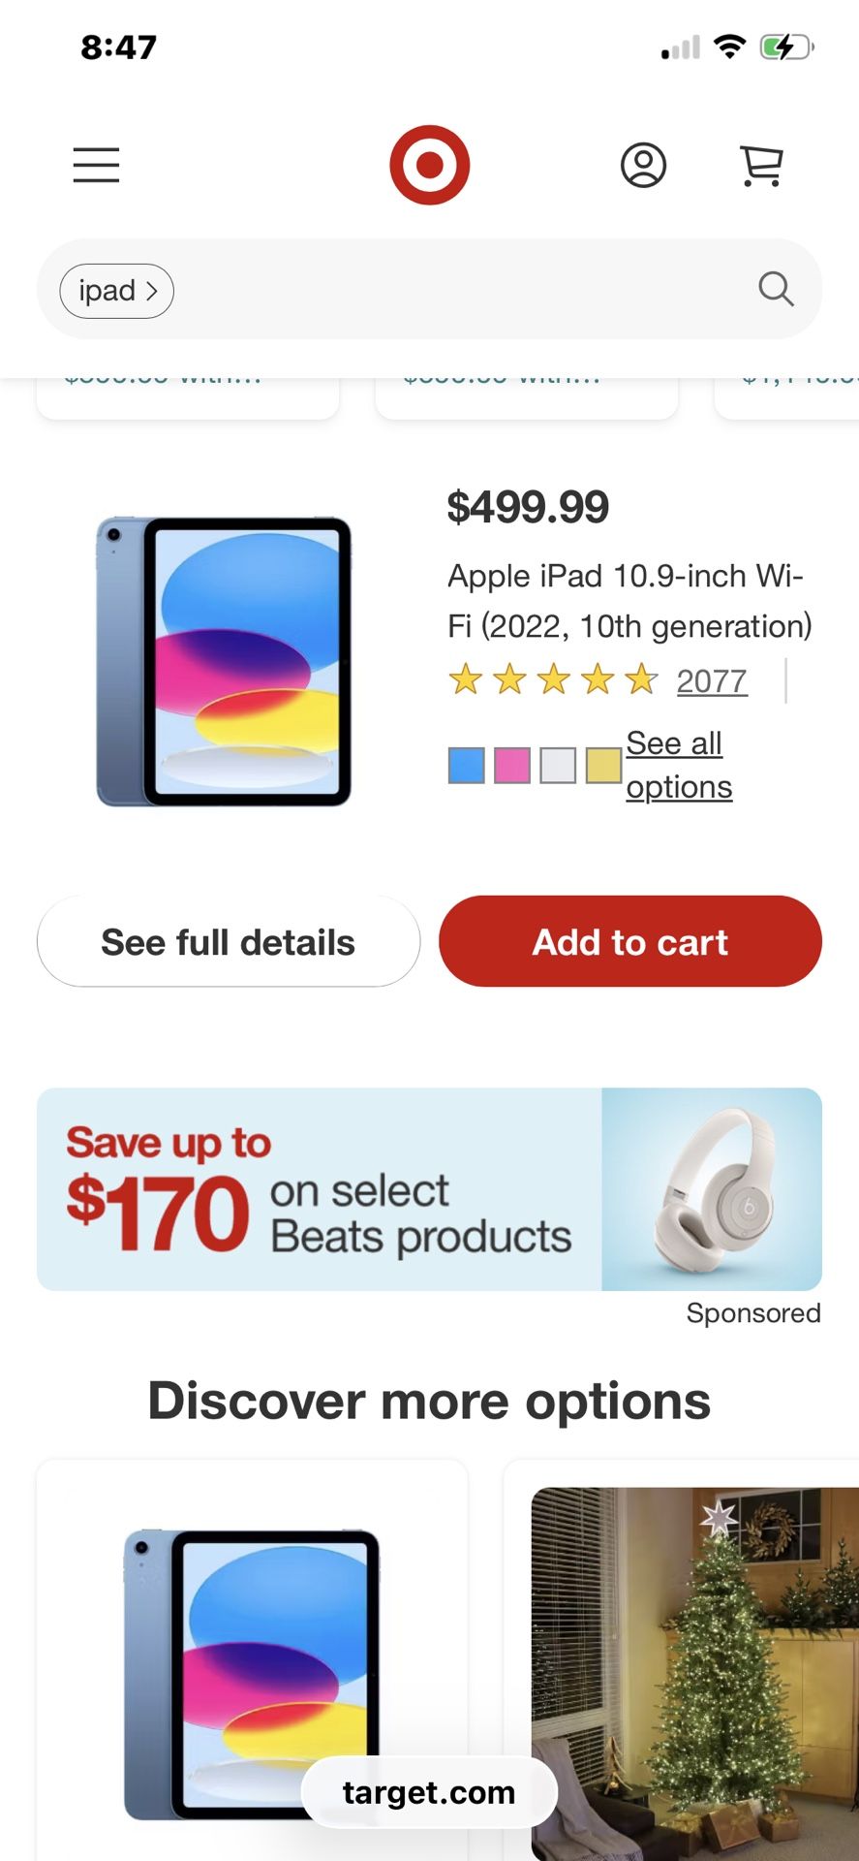The width and height of the screenshot is (859, 1861).
Task: Open the account profile icon
Action: click(643, 166)
